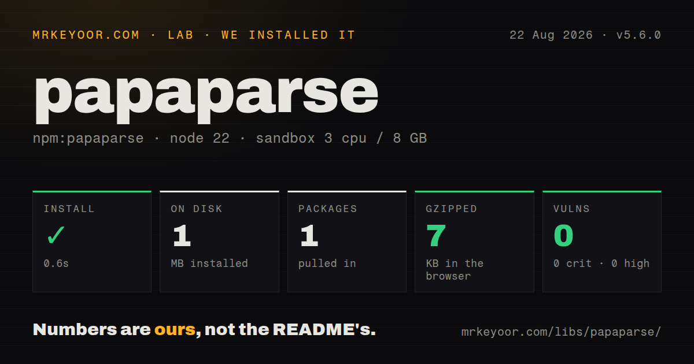Viewport: 694px width, 364px height.
Task: Click the '22 Aug 2026 · v5.6.0' date text
Action: click(585, 35)
